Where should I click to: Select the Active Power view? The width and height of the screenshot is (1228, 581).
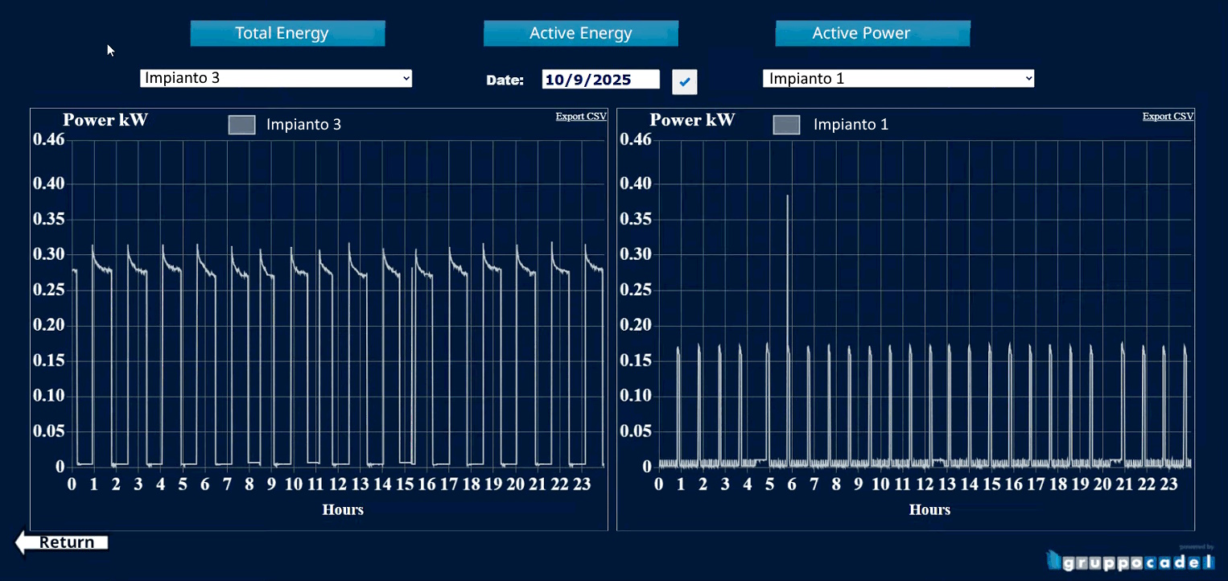(872, 33)
